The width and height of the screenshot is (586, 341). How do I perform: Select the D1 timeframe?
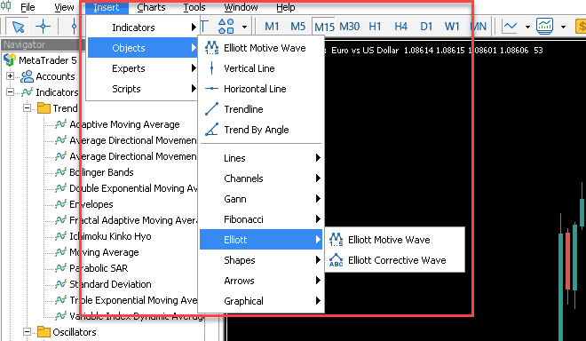click(426, 27)
